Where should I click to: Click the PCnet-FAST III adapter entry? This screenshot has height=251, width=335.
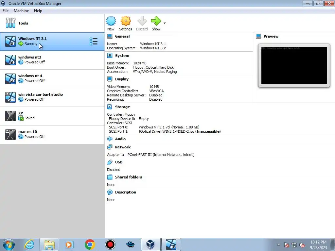161,155
